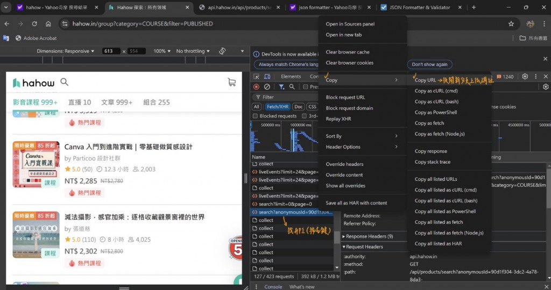The image size is (551, 290).
Task: Check the 3rd-party requests checkbox
Action: click(x=305, y=115)
